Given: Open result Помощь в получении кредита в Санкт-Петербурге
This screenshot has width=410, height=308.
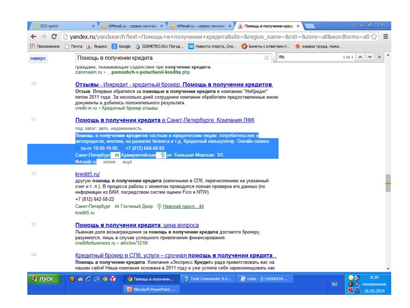Looking at the screenshot, I should (165, 120).
